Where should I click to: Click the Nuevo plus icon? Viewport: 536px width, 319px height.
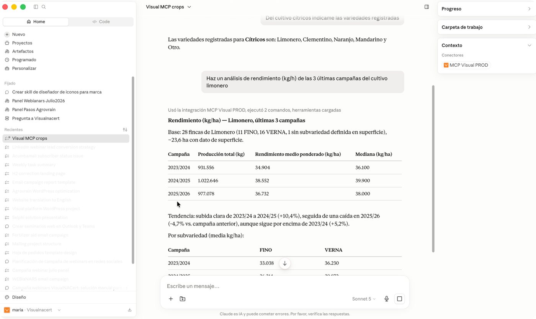pyautogui.click(x=7, y=35)
